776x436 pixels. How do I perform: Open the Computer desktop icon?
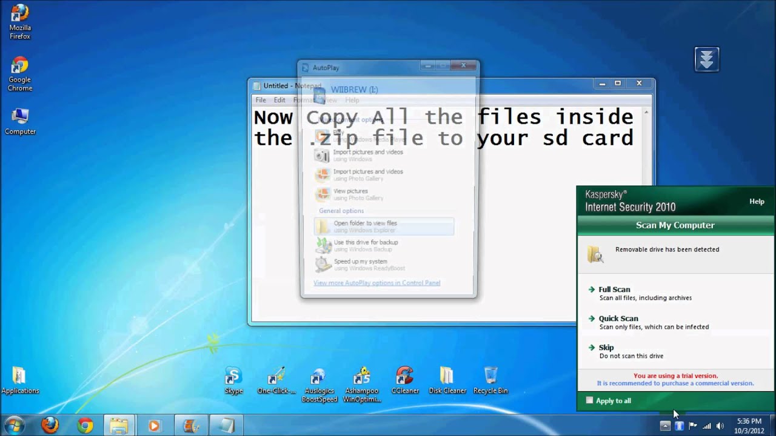click(x=20, y=121)
